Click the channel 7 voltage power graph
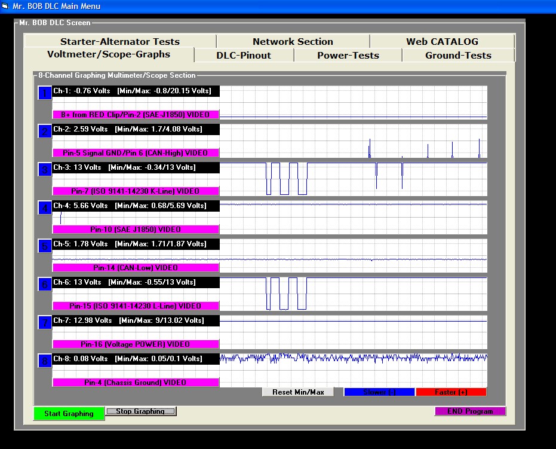This screenshot has height=449, width=556. (353, 332)
